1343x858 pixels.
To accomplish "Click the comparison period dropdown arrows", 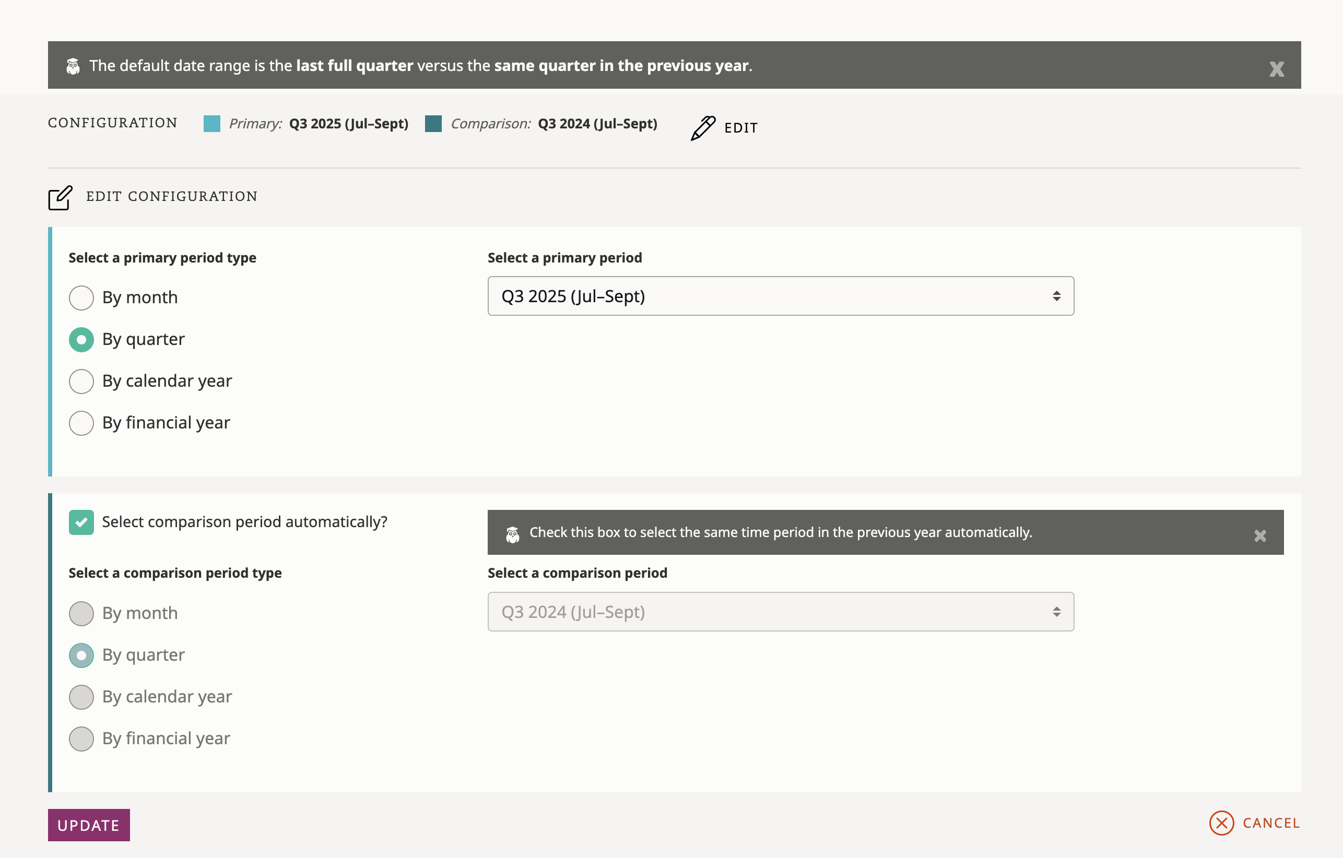I will click(x=1056, y=612).
